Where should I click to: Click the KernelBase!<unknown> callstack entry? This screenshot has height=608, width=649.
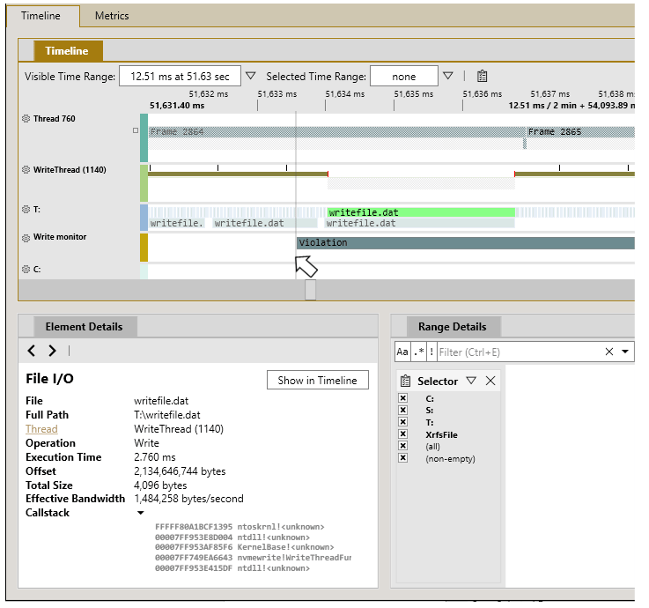point(244,547)
